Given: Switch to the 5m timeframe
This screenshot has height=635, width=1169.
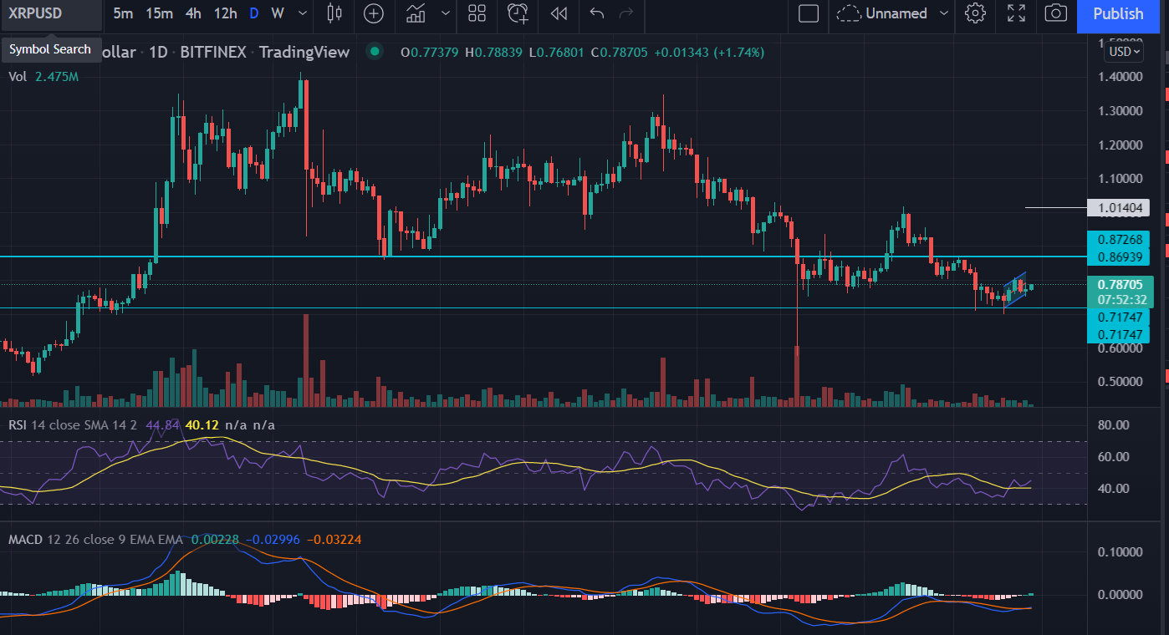Looking at the screenshot, I should [x=123, y=13].
